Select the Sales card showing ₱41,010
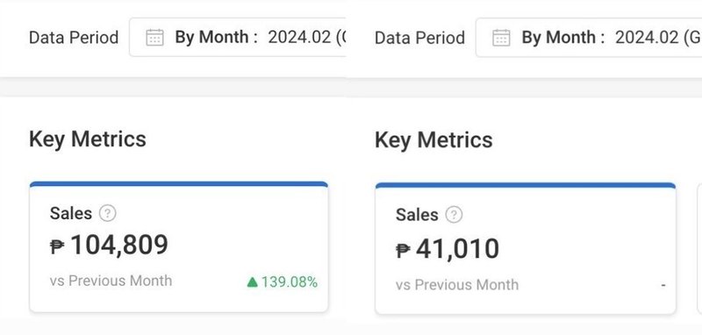Viewport: 702px width, 335px height. tap(525, 249)
